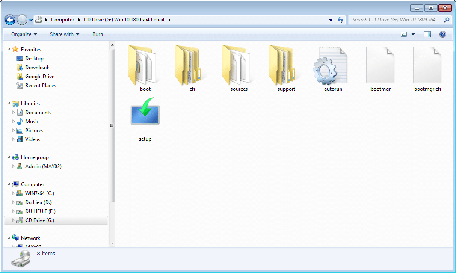Select Pictures in Libraries
The image size is (456, 273).
(x=34, y=131)
